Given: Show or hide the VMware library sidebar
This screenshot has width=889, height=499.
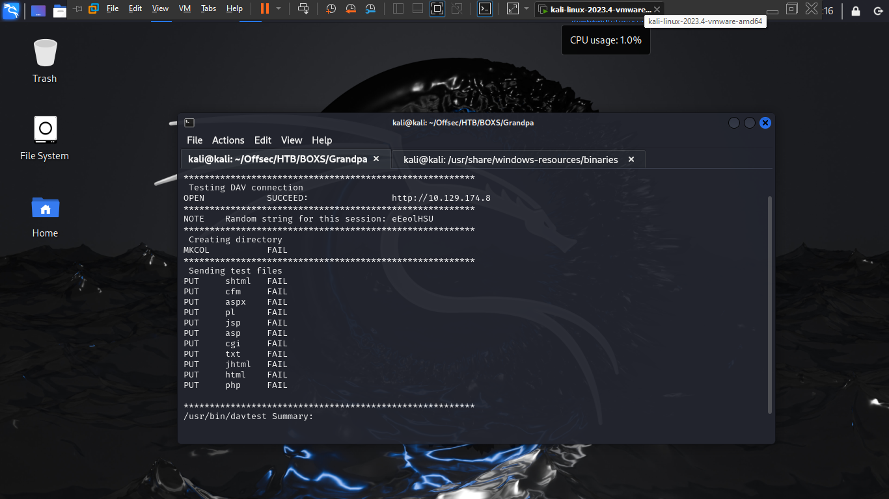Looking at the screenshot, I should coord(399,8).
